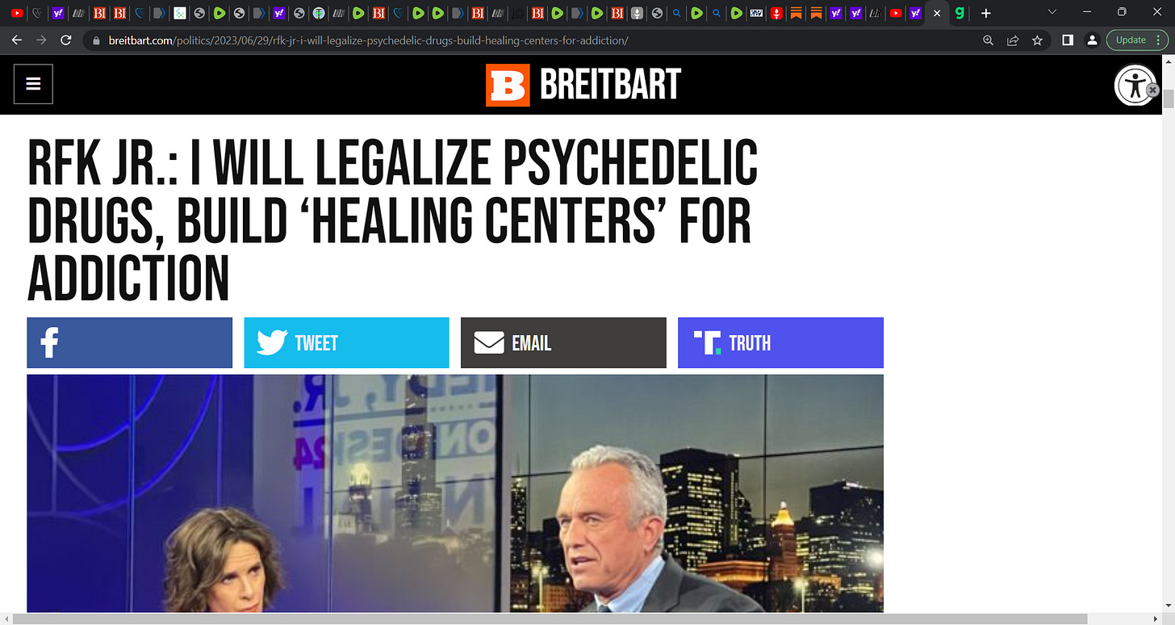1175x625 pixels.
Task: Bookmark this page with the star icon
Action: click(1038, 40)
